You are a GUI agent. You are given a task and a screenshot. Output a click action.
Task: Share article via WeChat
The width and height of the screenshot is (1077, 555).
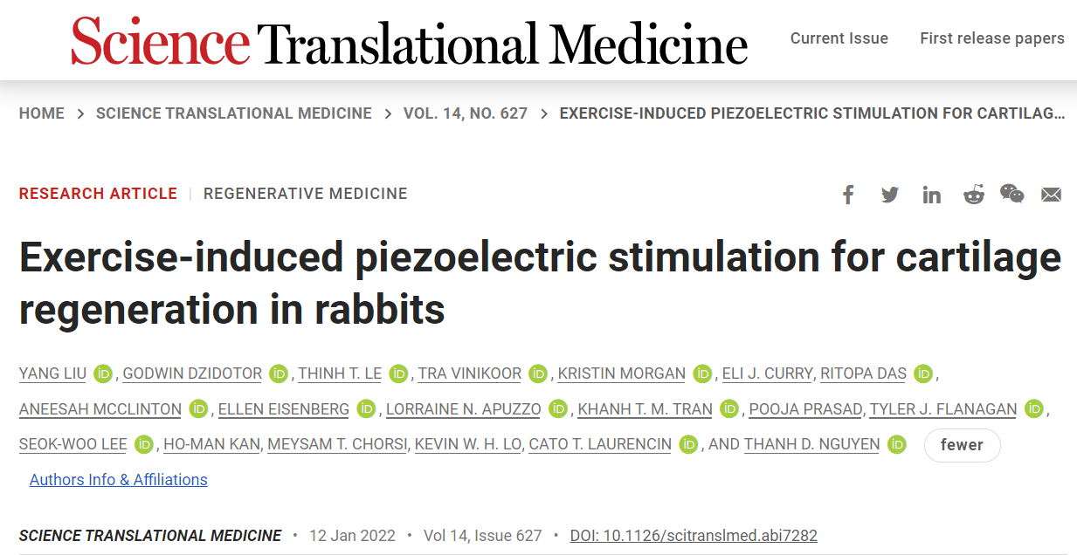(1012, 194)
